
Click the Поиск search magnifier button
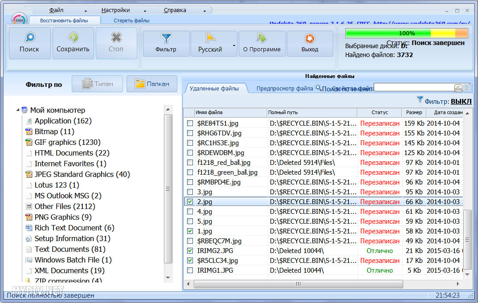[29, 43]
